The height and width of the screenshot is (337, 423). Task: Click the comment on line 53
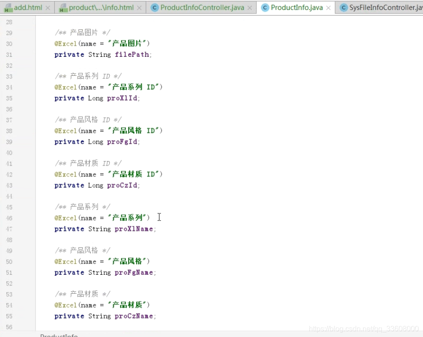[x=83, y=294]
